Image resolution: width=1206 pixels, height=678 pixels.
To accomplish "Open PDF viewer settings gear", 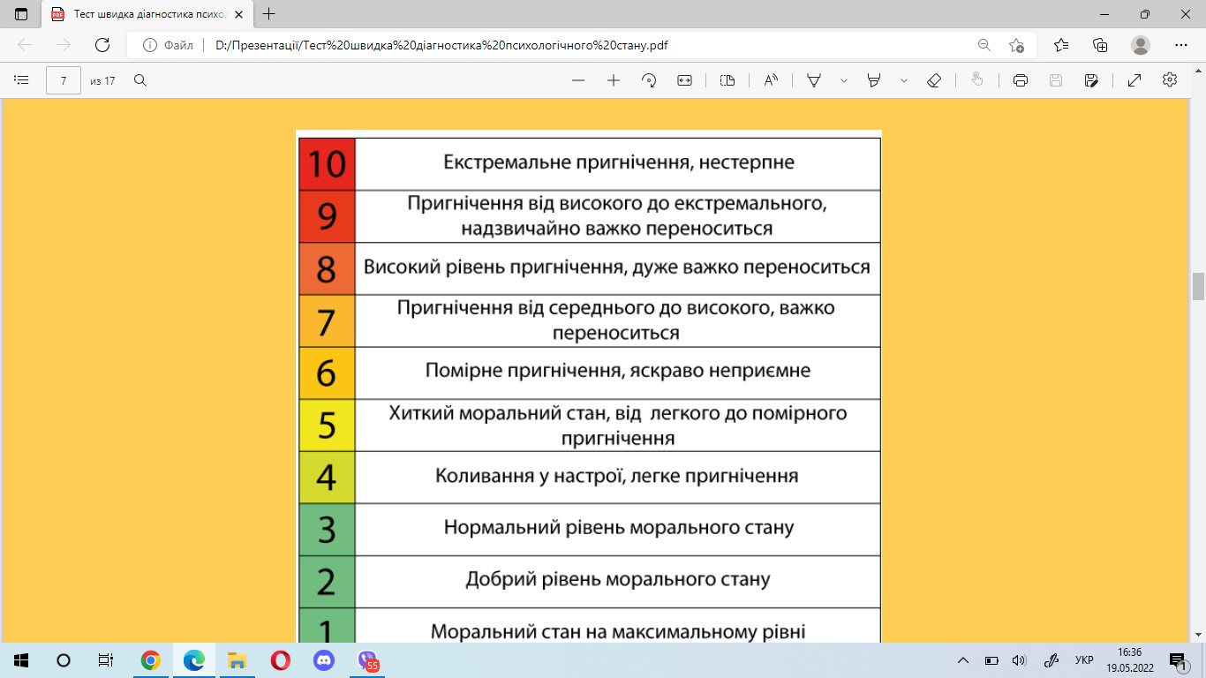I will [x=1170, y=80].
